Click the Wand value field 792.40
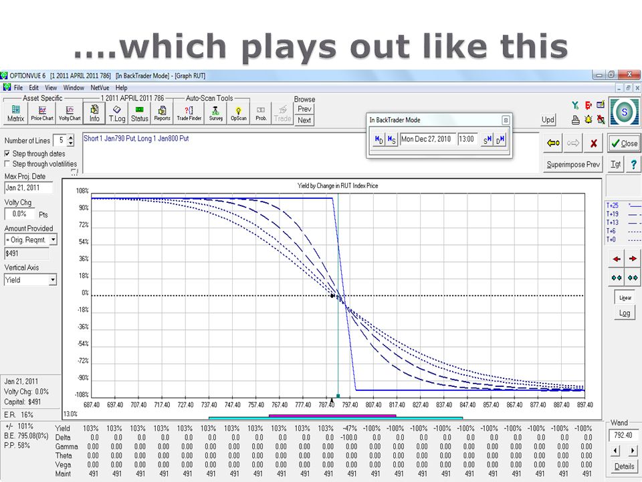This screenshot has width=642, height=482. [623, 435]
